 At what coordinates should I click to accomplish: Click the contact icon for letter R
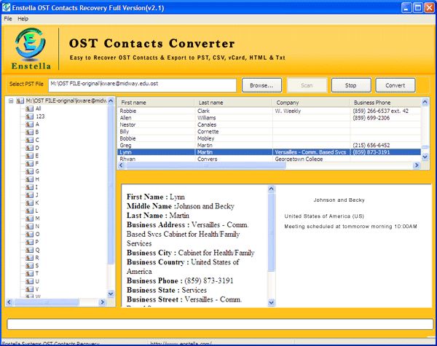[29, 258]
